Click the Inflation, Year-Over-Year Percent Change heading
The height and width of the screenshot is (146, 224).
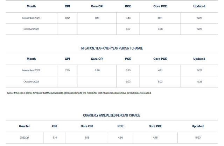[x=112, y=48]
